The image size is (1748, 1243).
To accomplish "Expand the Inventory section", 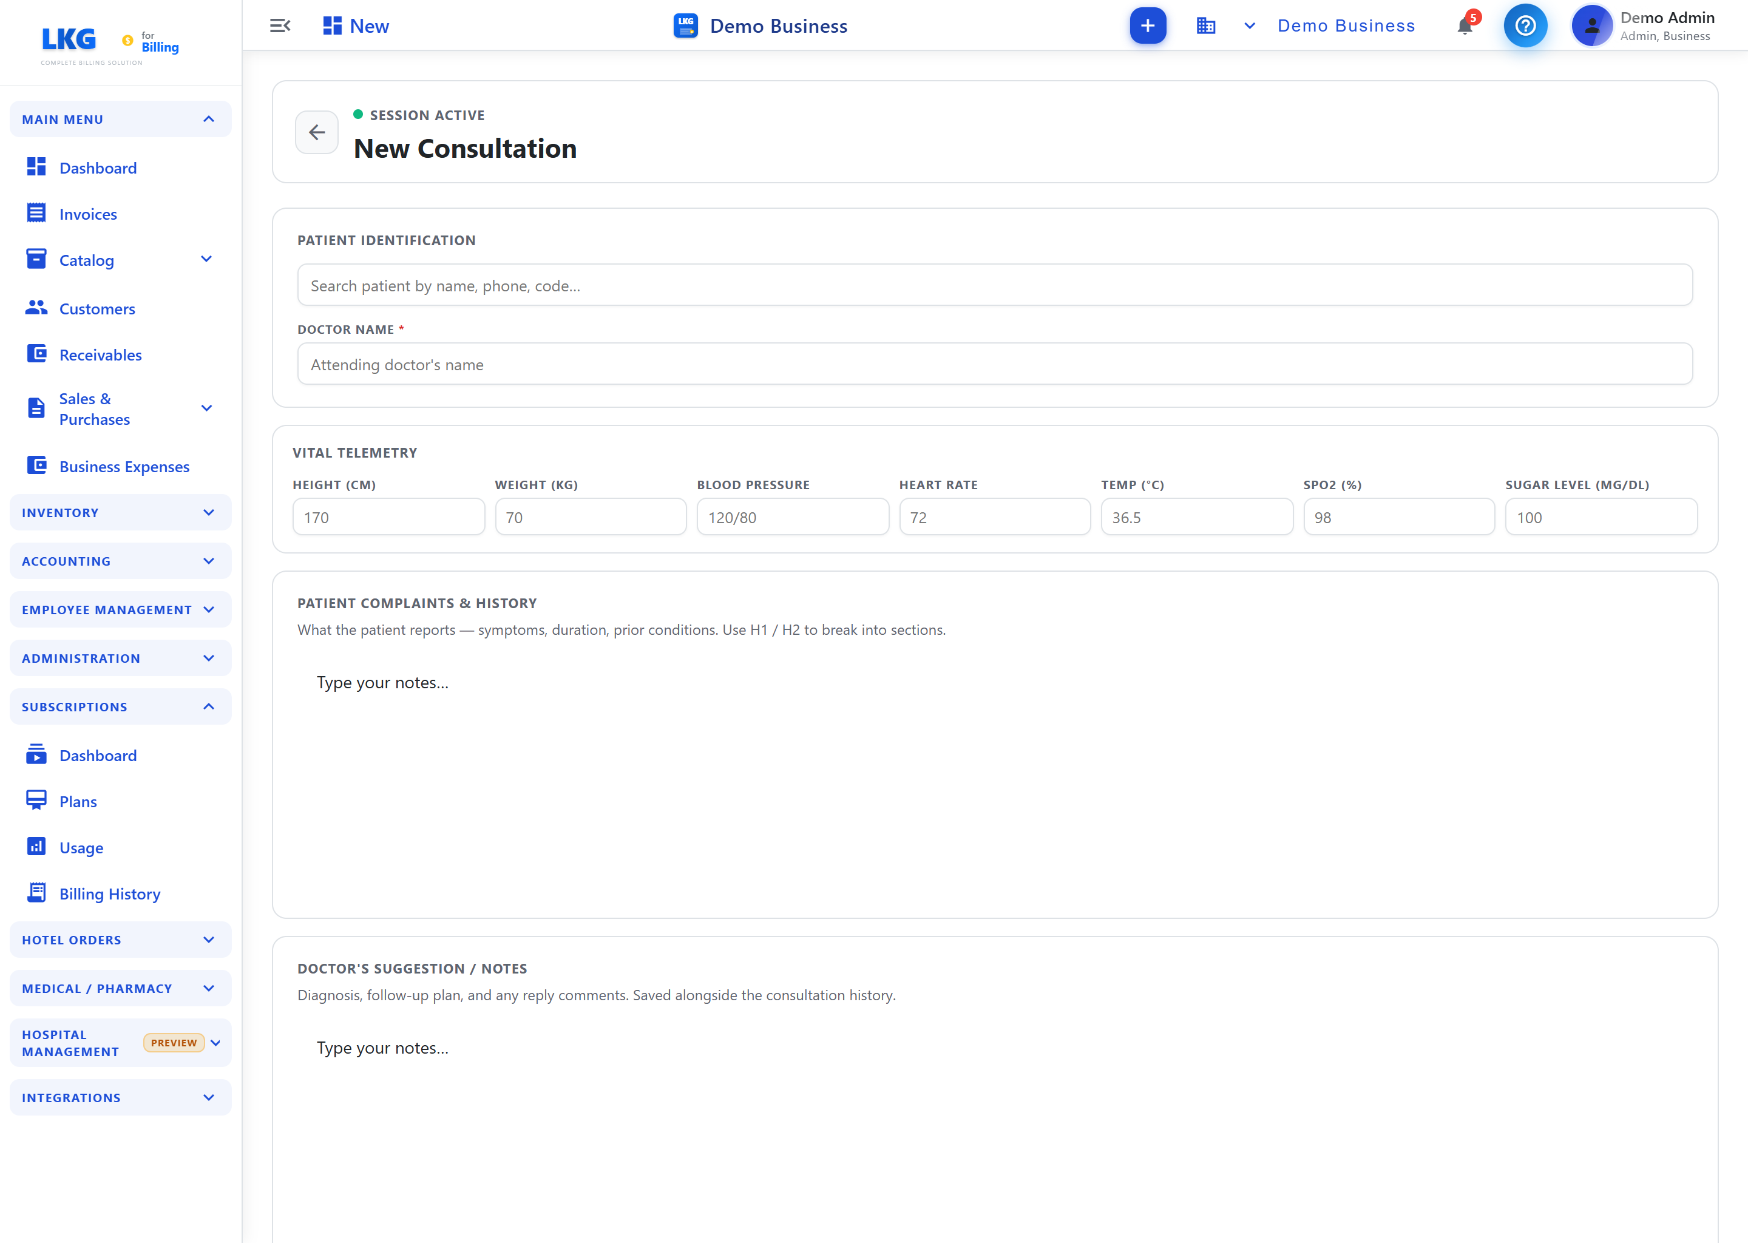I will pos(121,513).
